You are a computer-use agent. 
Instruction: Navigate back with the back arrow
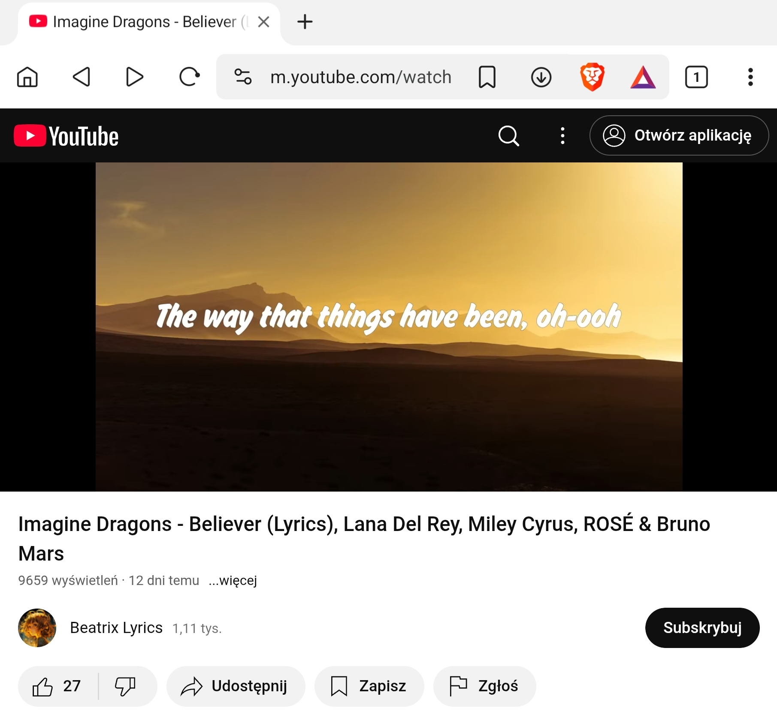click(81, 77)
